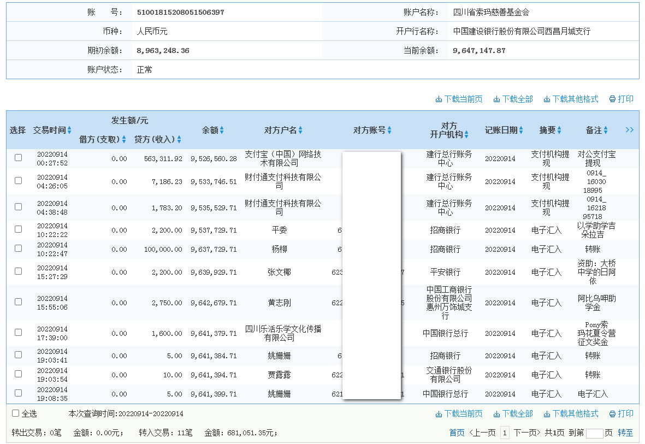Tick the checkbox for 杨柳 transaction
Screen dimensions: 645x444
coord(18,248)
